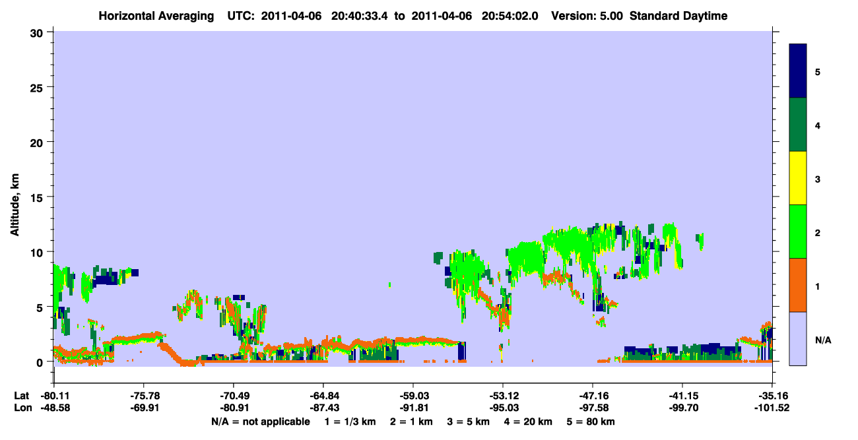Click latitude value -47.16

coord(593,396)
